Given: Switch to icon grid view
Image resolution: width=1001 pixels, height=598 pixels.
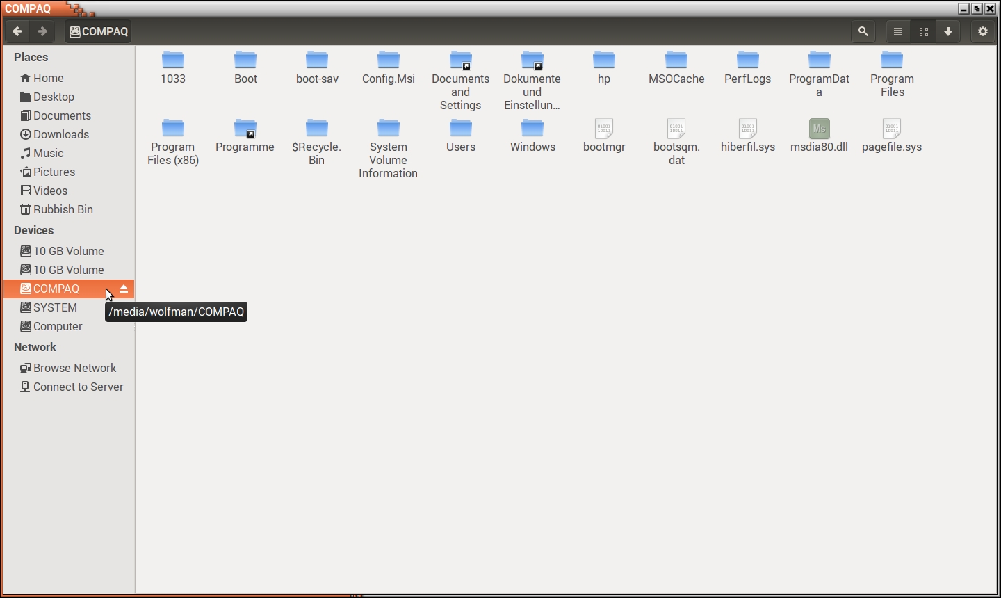Looking at the screenshot, I should (923, 31).
